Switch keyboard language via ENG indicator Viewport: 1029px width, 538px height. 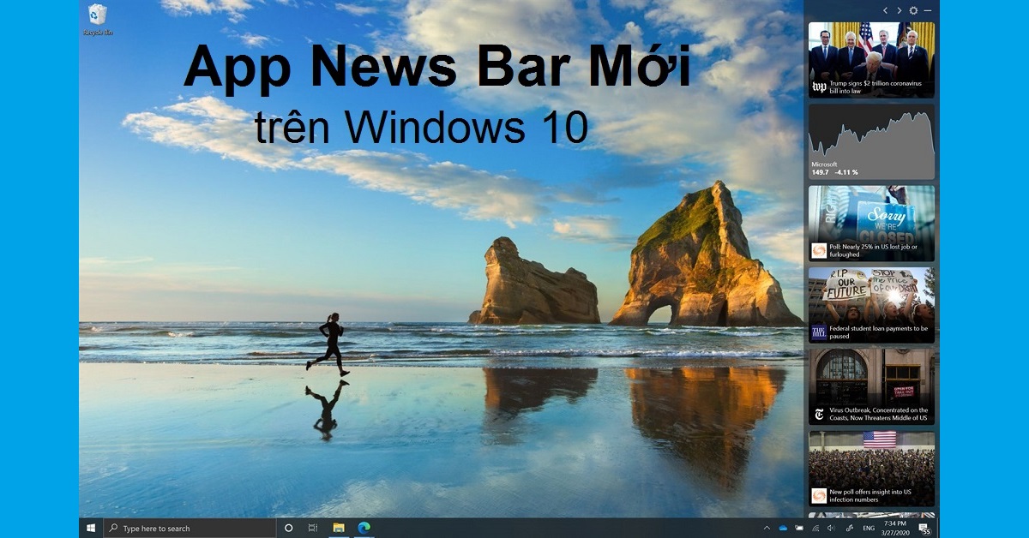click(869, 528)
